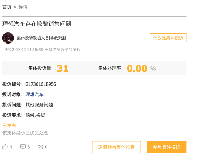The height and width of the screenshot is (156, 197).
Task: Click the complaint title 理想汽车存在欺骗销售问题
Action: (37, 24)
